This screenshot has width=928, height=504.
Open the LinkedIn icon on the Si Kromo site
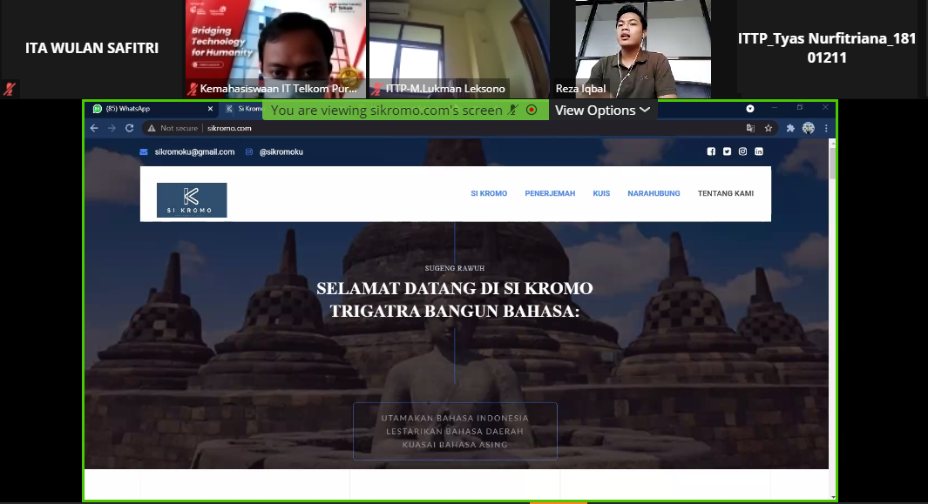point(759,151)
